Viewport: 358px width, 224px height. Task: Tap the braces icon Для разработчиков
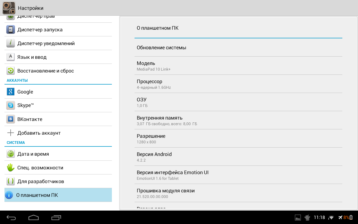(11, 181)
